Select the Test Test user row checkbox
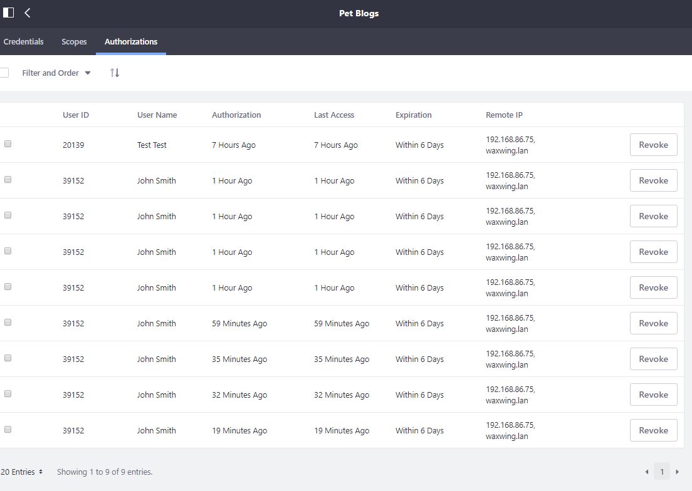The height and width of the screenshot is (491, 692). click(x=8, y=144)
